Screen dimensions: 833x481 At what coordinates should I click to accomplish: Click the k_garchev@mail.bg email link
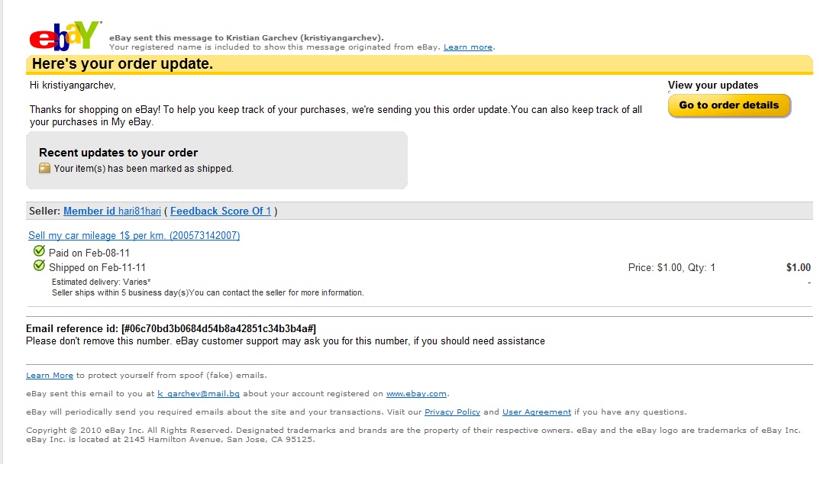199,394
